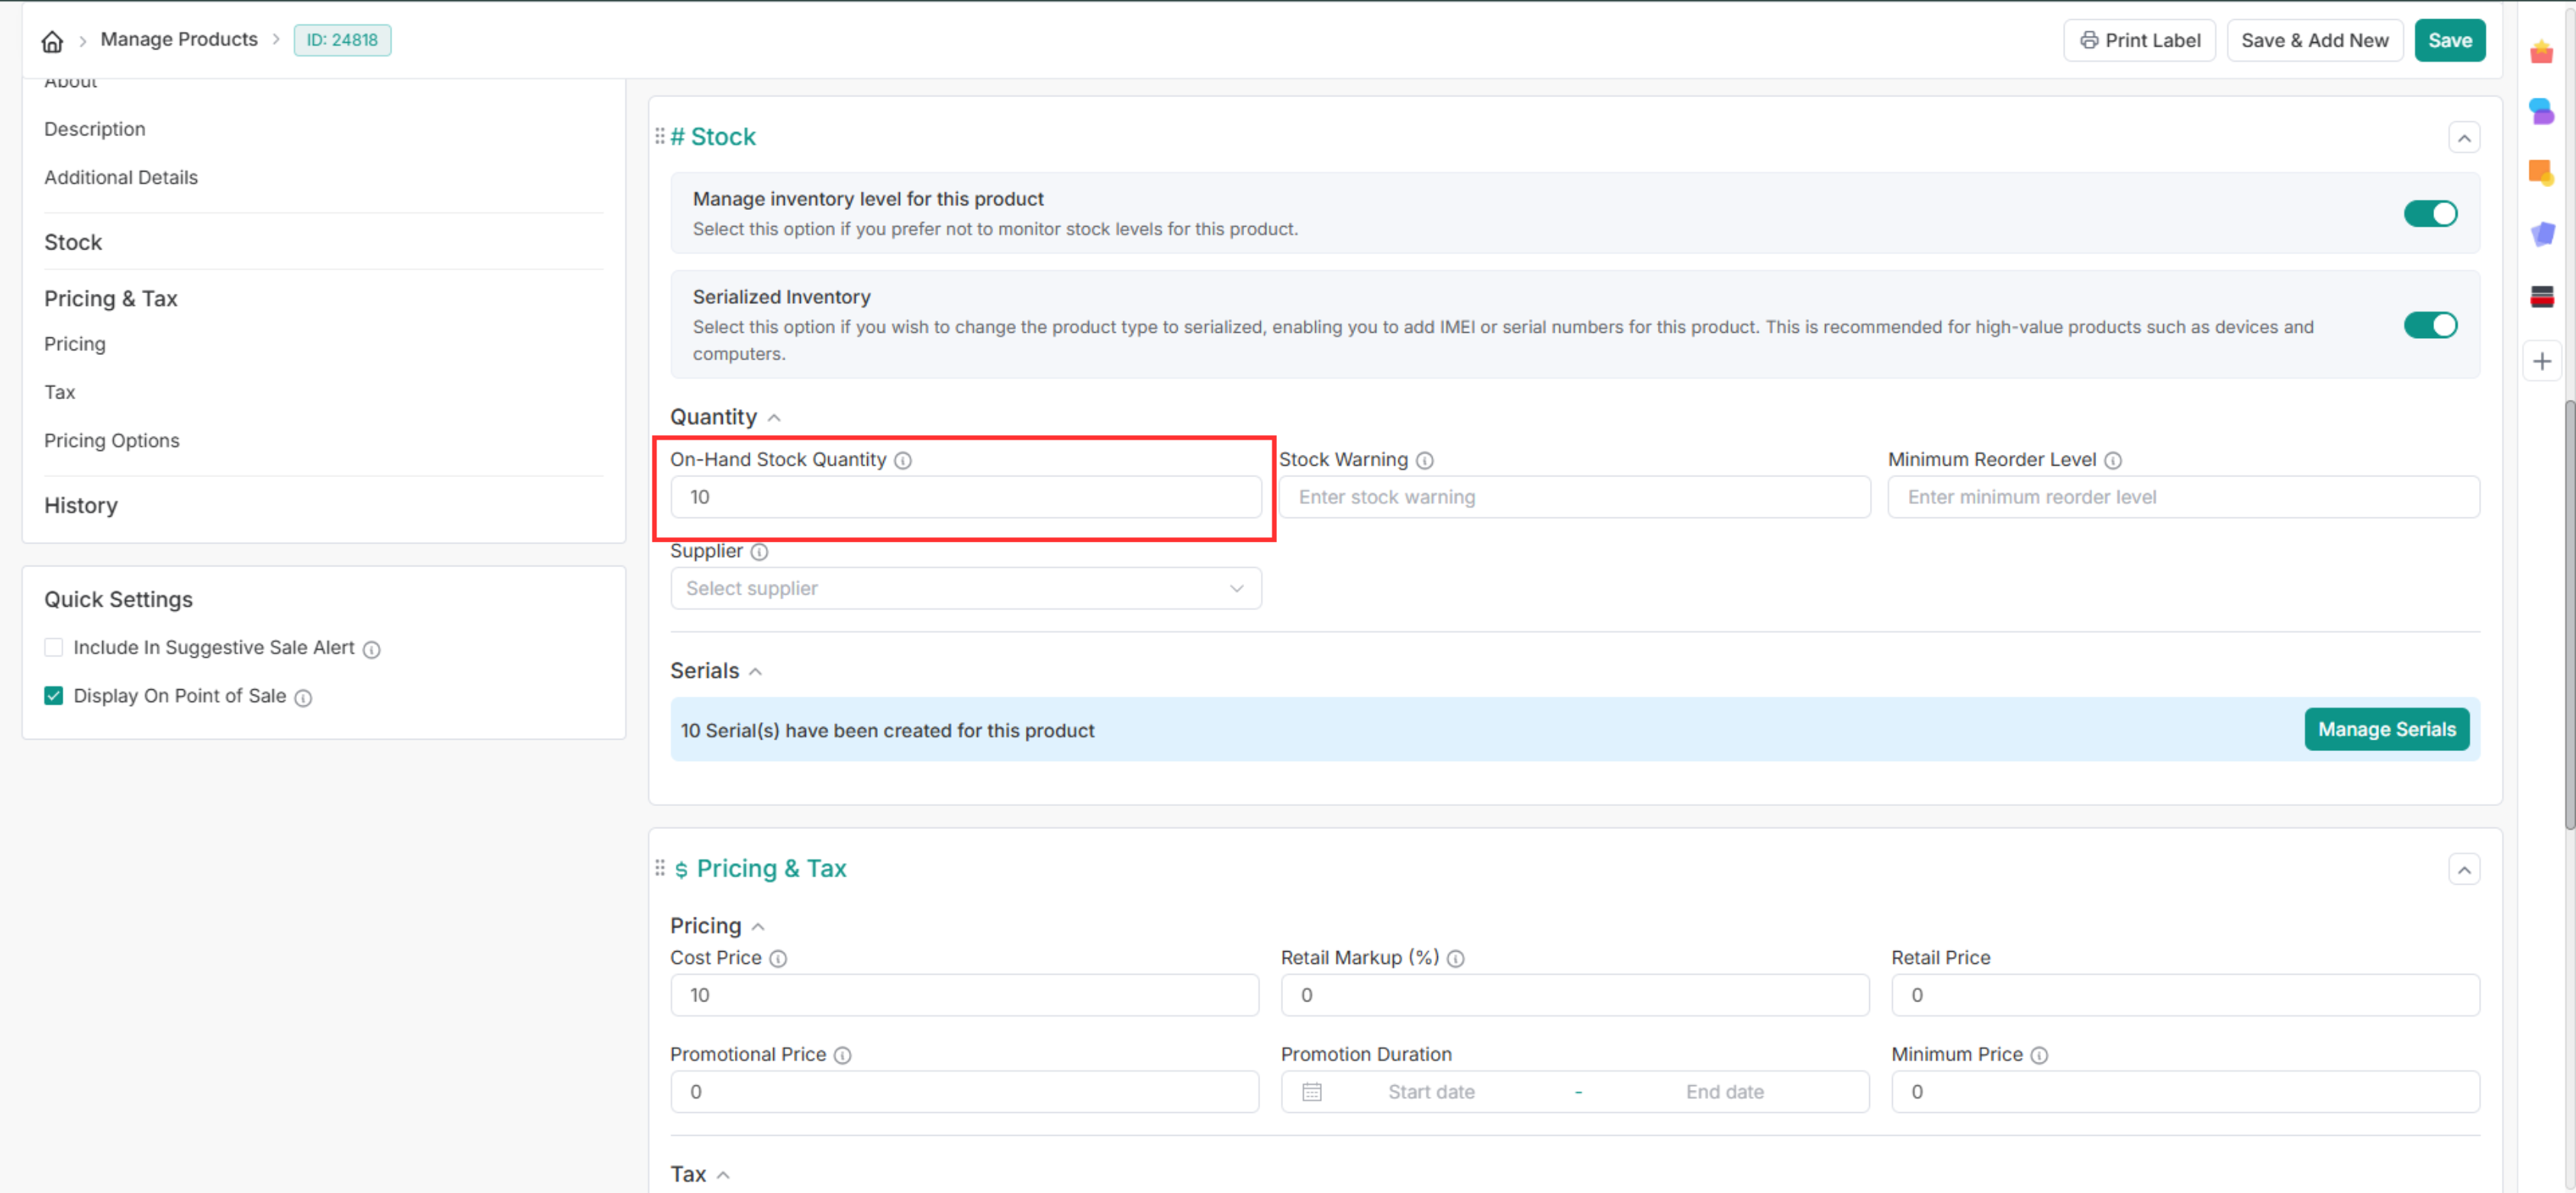Click the Print Label button
This screenshot has height=1193, width=2576.
point(2140,40)
